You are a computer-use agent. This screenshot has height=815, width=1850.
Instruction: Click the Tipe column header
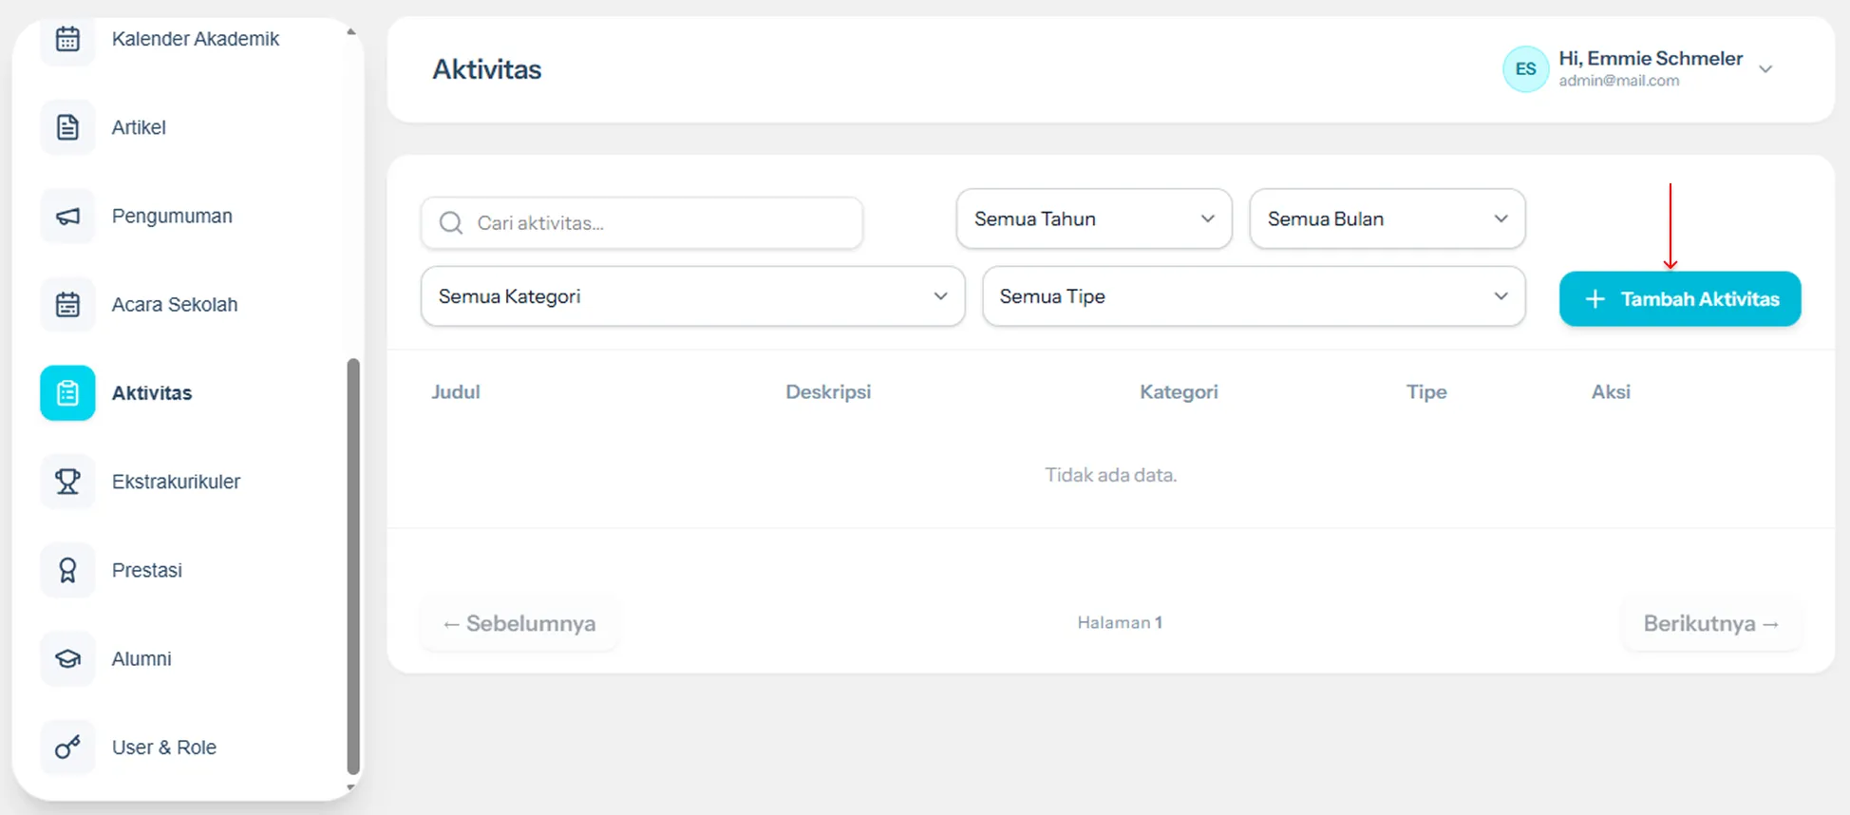click(1426, 392)
